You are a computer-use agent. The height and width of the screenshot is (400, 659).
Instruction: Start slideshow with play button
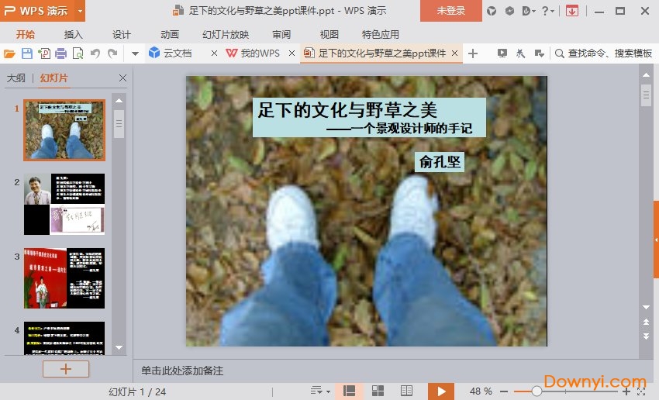(441, 391)
